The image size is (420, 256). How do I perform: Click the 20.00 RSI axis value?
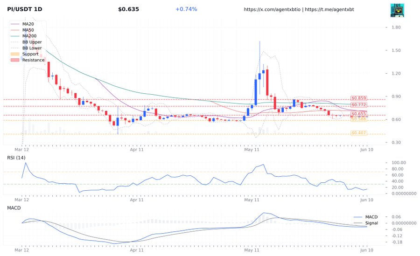point(398,187)
